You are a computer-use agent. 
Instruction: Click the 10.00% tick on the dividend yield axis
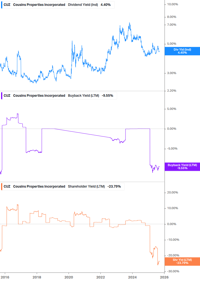point(172,4)
